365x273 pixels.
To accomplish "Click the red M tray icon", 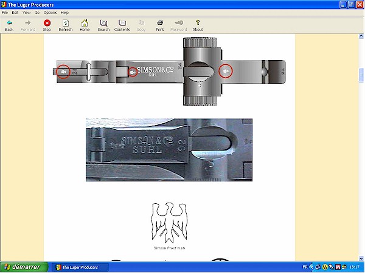I will [338, 267].
